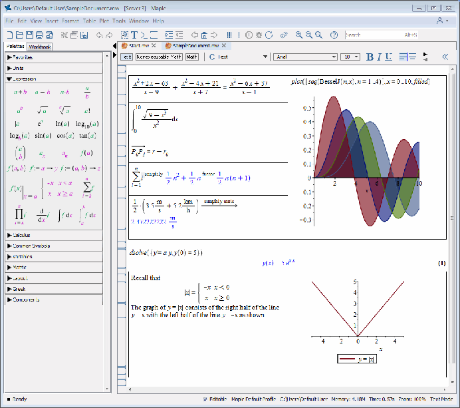Click the zoom in magnifier icon
The image size is (460, 408).
point(300,35)
